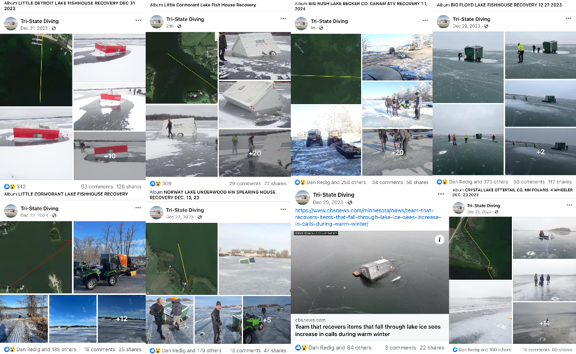Open options menu on Crystal Lake post
Viewport: 576px width, 354px height.
(x=569, y=205)
